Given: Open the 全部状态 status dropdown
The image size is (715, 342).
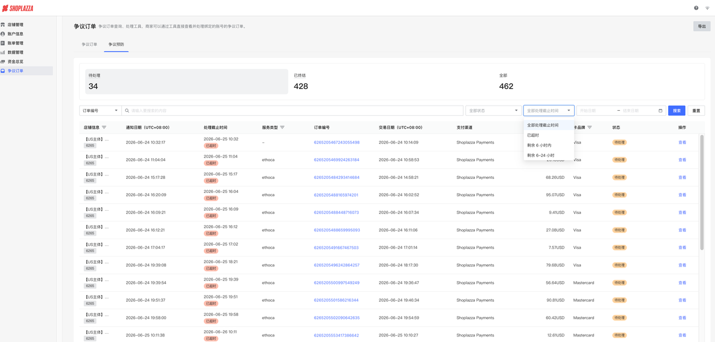Looking at the screenshot, I should [493, 111].
